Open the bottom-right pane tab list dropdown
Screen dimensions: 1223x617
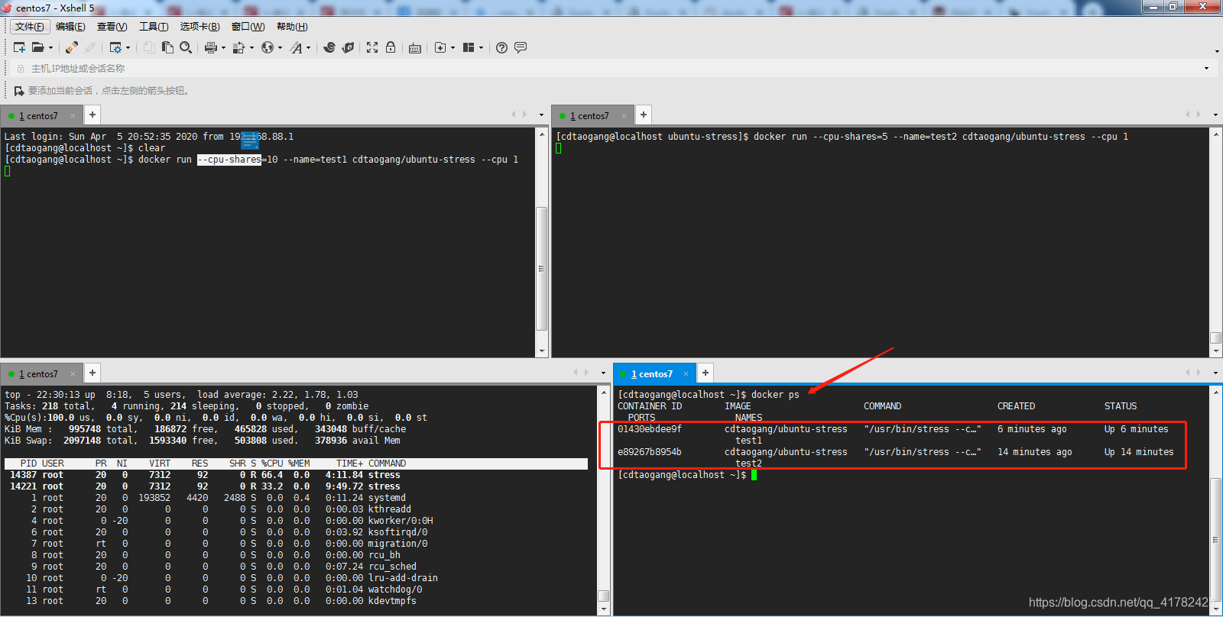[x=1215, y=373]
